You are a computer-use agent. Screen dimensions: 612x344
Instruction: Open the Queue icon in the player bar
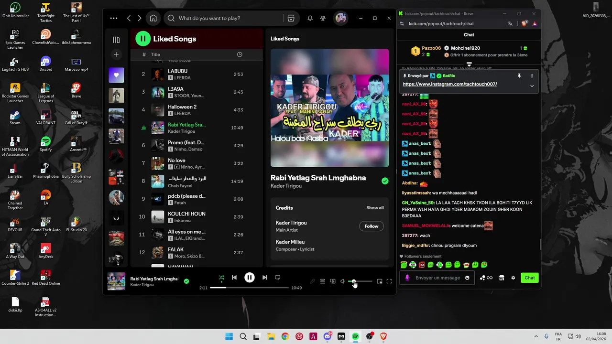click(x=322, y=281)
